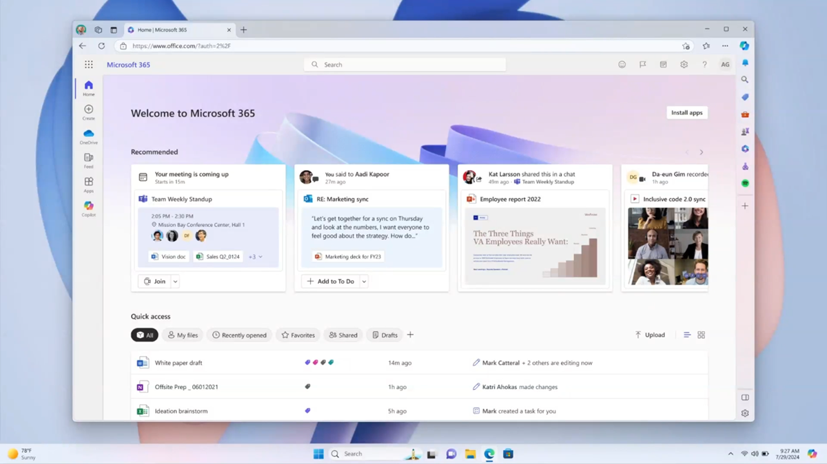Expand the Join button dropdown
The image size is (827, 464).
coord(174,281)
